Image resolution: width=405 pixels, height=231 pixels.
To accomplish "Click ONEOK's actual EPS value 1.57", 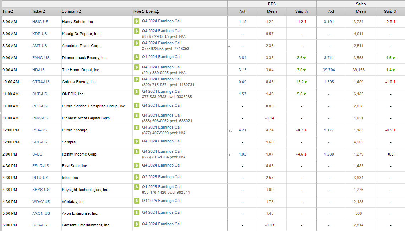I will pos(242,94).
